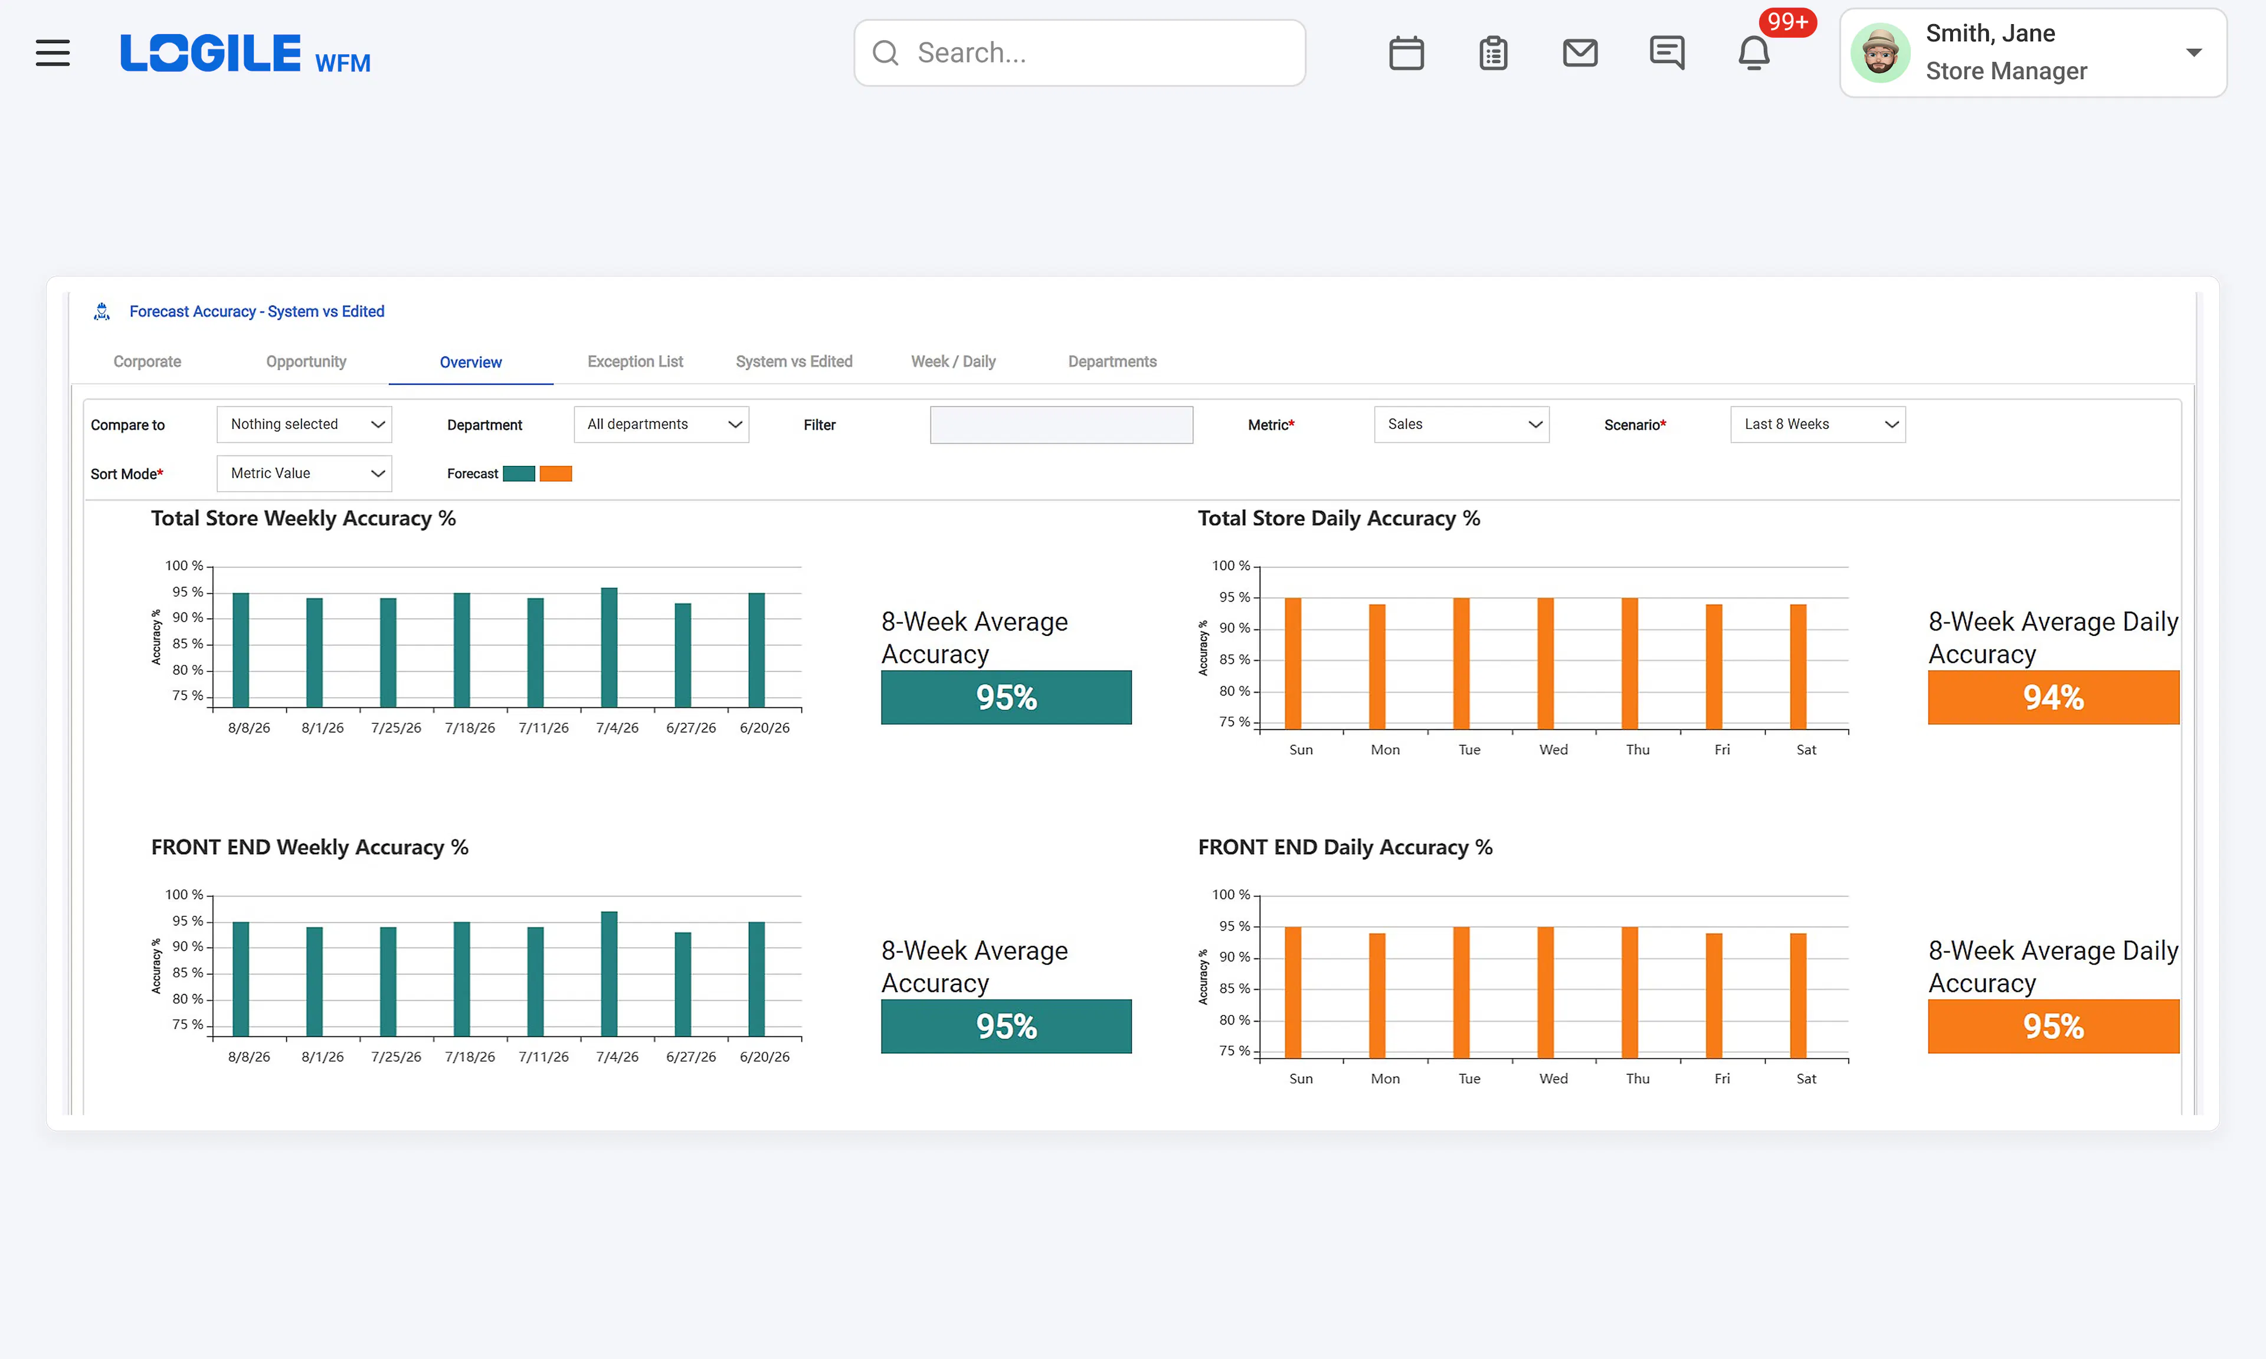Click the Forecast Accuracy - System vs Edited link
Viewport: 2266px width, 1359px height.
click(x=257, y=311)
